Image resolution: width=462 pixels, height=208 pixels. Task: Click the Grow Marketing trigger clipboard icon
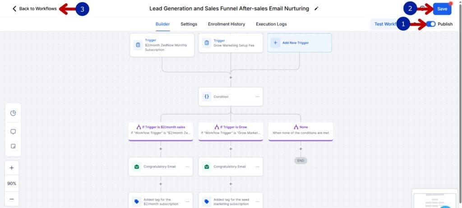pyautogui.click(x=207, y=43)
